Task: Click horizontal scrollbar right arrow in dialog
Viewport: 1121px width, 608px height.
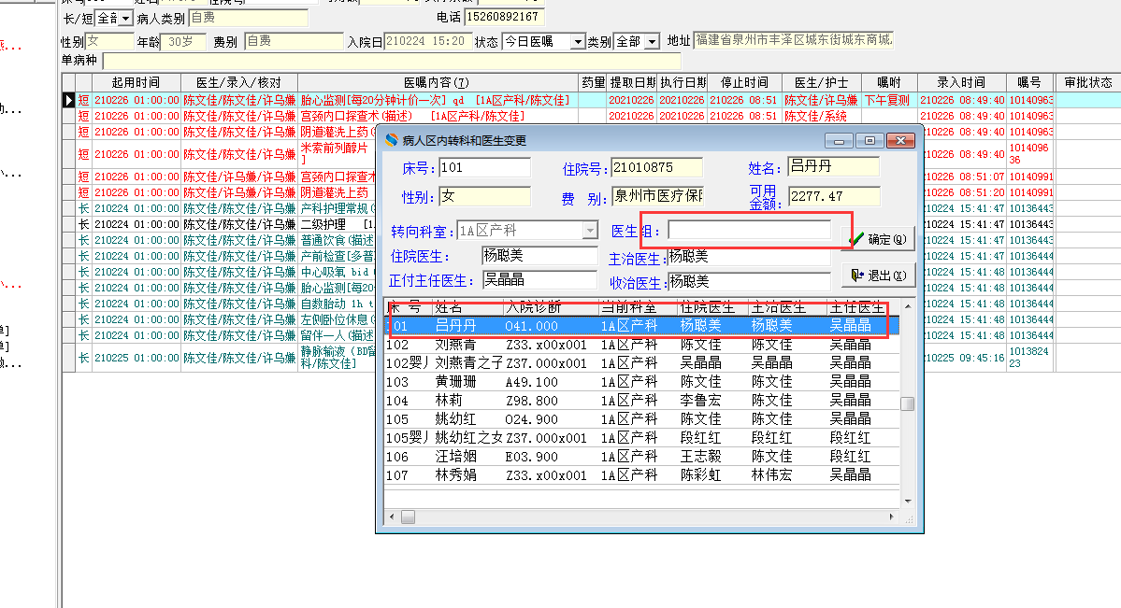Action: pyautogui.click(x=892, y=516)
